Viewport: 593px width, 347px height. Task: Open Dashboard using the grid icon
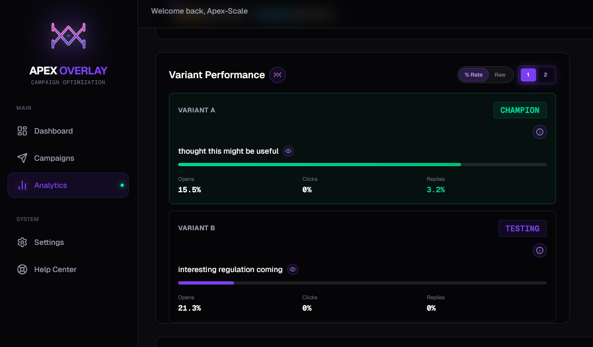pyautogui.click(x=22, y=131)
